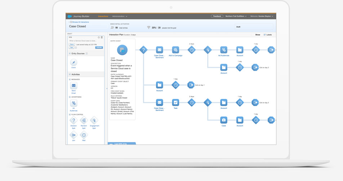Click the Decision Split flow control icon
The image size is (343, 181).
73,121
